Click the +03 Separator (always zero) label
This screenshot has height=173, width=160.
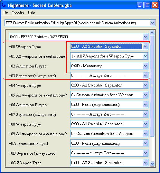(x=33, y=76)
